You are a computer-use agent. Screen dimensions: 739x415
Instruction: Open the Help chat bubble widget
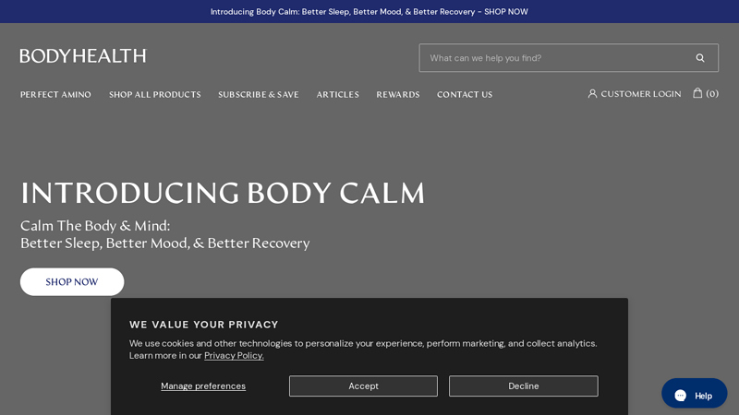click(695, 394)
